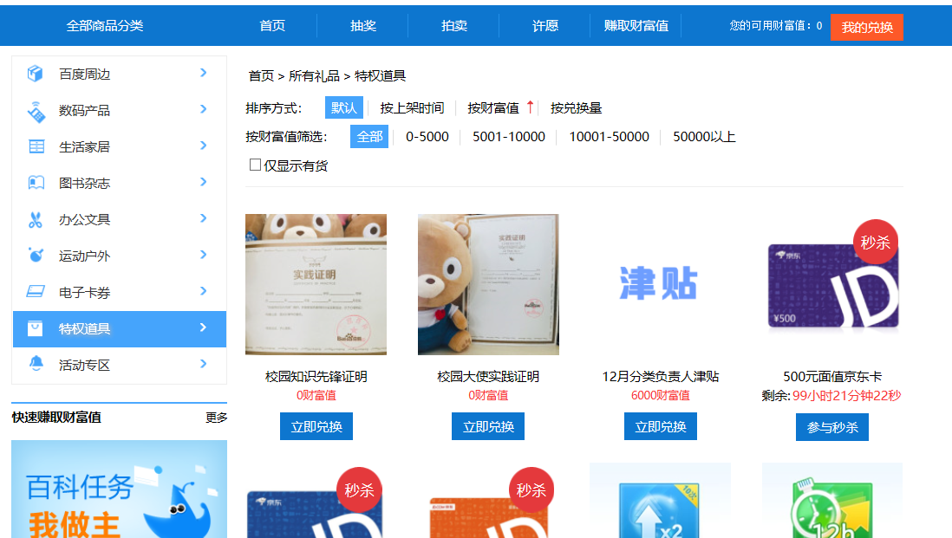Viewport: 952px width, 538px height.
Task: Click the 生活家居 category icon
Action: point(36,147)
